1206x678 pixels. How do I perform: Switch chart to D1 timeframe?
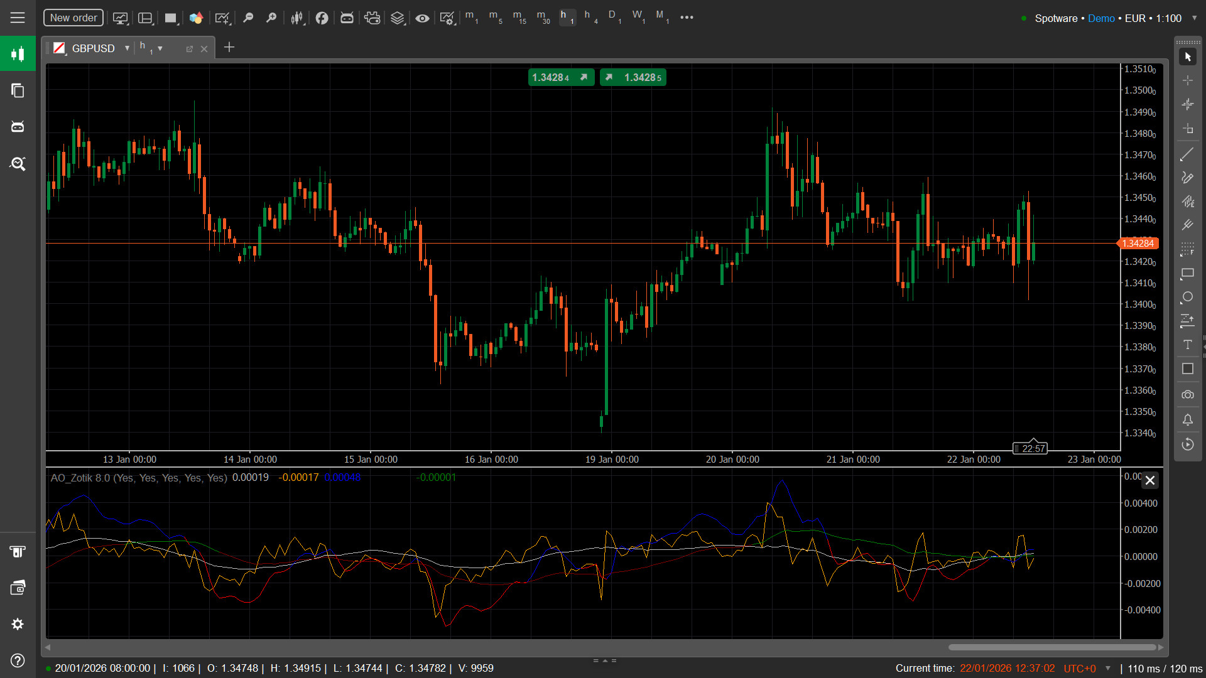pyautogui.click(x=614, y=17)
